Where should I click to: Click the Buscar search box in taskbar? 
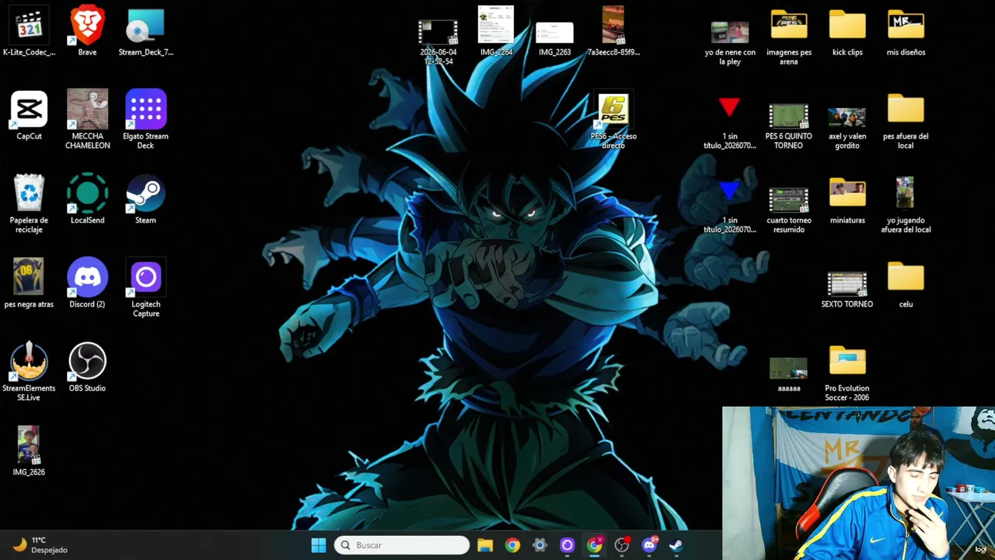click(x=402, y=545)
